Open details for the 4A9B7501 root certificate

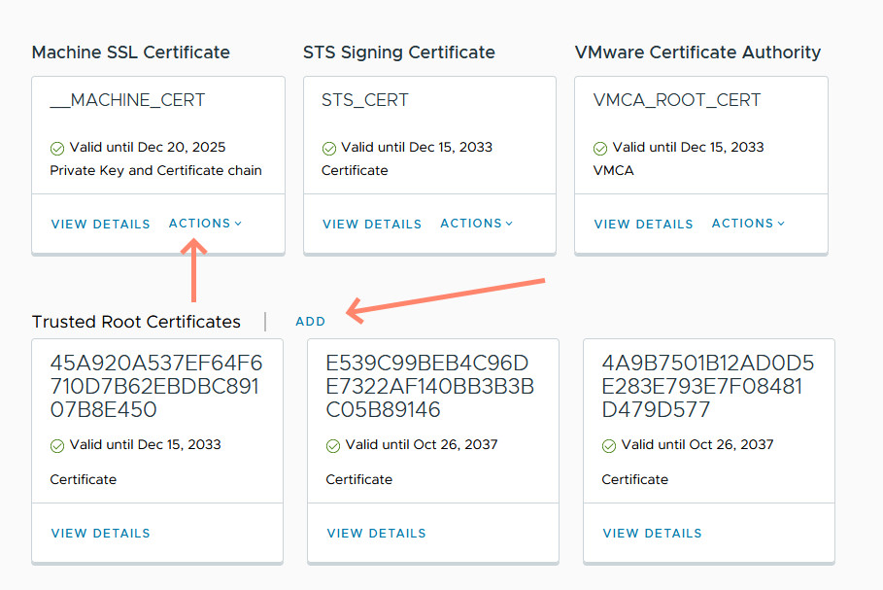point(653,534)
